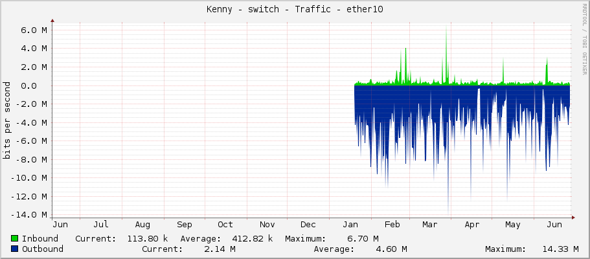Click the Inbound maximum value '6.70 M'
590x259 pixels.
pyautogui.click(x=363, y=238)
